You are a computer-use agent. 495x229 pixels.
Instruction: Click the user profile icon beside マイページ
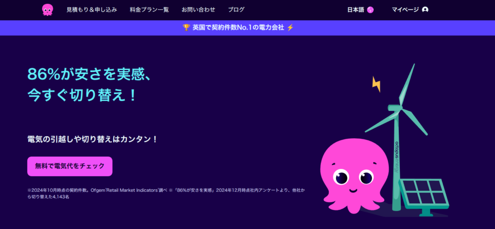(x=425, y=10)
